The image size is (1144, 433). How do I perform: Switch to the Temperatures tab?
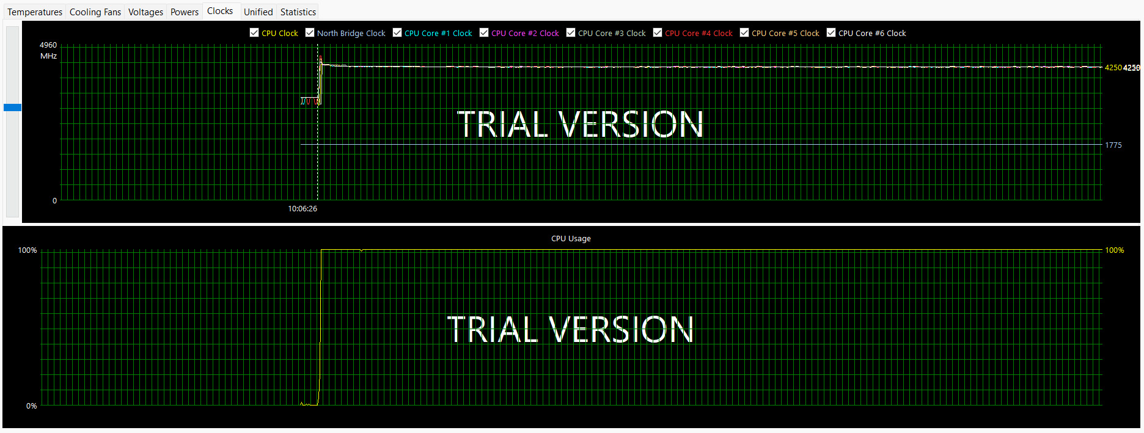pyautogui.click(x=35, y=12)
